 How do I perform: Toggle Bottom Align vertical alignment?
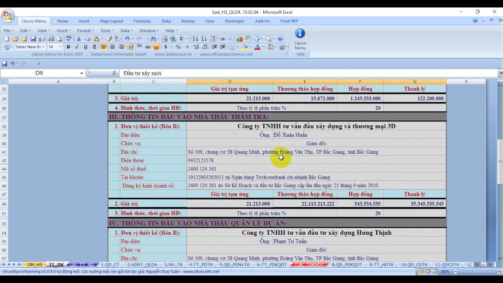156,47
